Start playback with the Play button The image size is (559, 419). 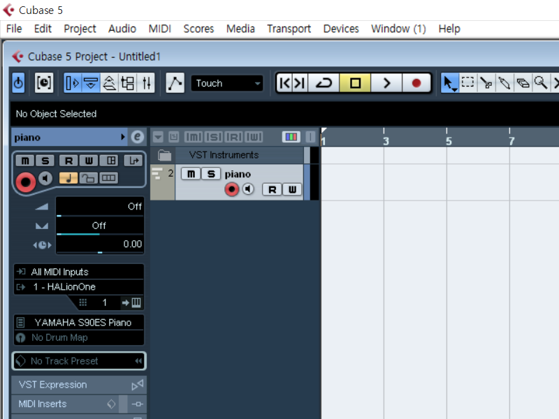coord(386,83)
